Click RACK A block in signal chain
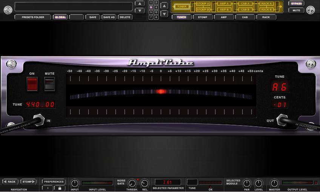This screenshot has height=192, width=320. click(266, 4)
